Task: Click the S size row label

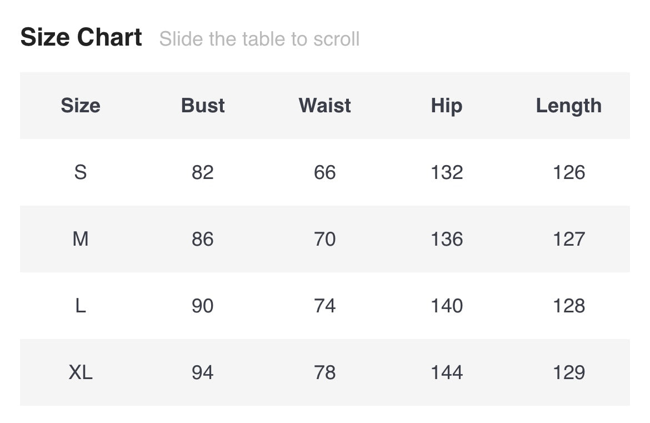Action: click(x=81, y=172)
